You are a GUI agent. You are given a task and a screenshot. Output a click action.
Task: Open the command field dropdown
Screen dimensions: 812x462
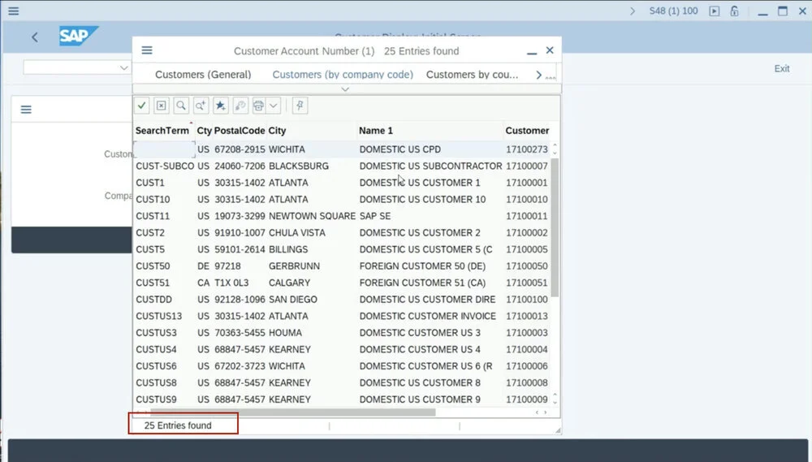pos(123,68)
